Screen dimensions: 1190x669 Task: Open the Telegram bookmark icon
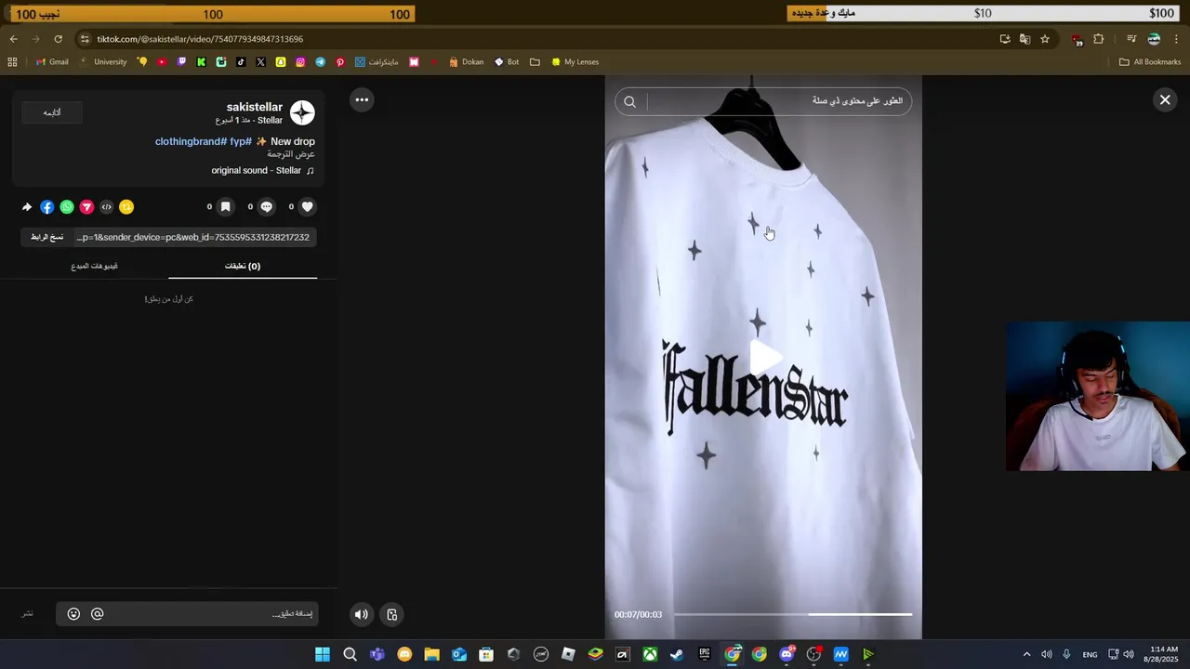320,62
